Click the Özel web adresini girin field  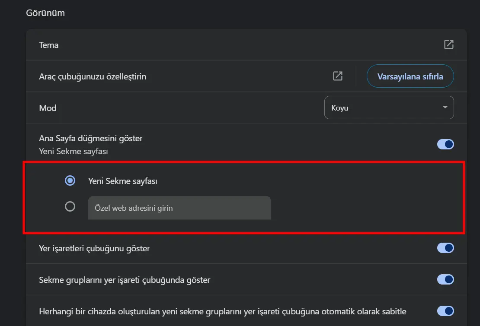pos(179,208)
